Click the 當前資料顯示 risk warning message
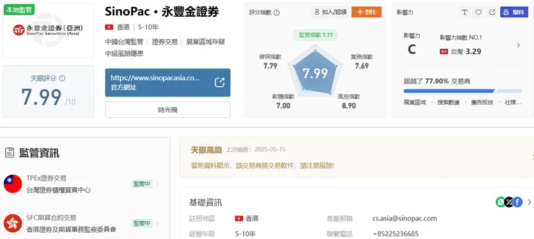The image size is (534, 239). (262, 166)
